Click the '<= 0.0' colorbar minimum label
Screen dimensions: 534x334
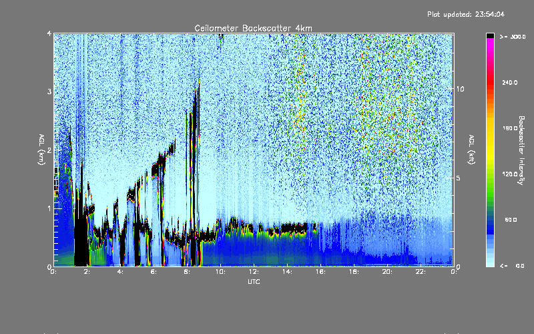pos(512,266)
